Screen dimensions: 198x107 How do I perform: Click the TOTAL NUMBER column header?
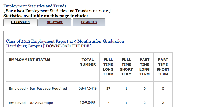point(88,62)
